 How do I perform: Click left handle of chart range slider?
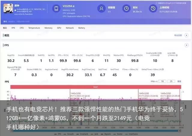click(12, 131)
